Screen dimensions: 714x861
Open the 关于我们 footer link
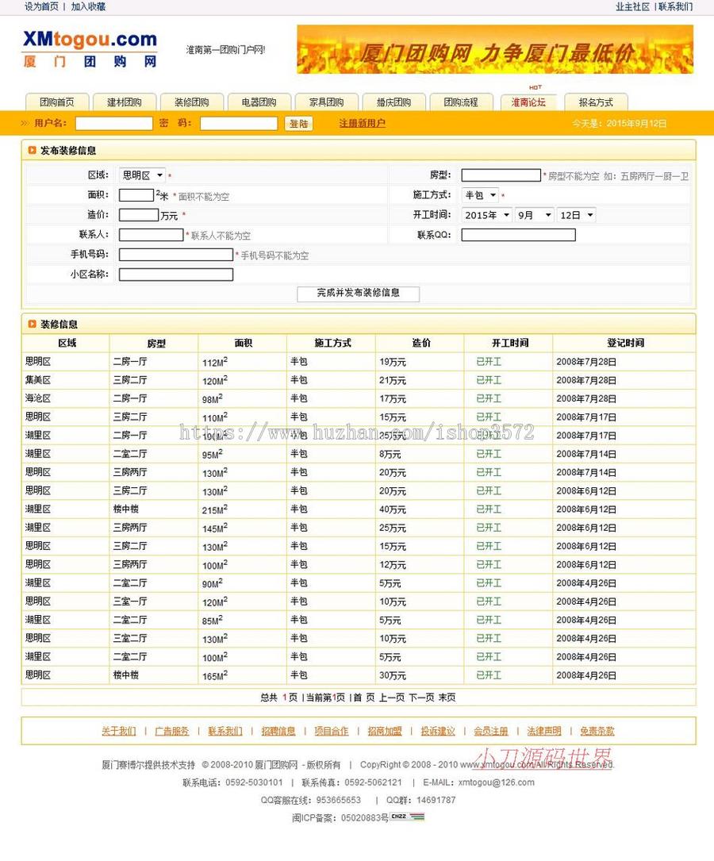(x=118, y=731)
